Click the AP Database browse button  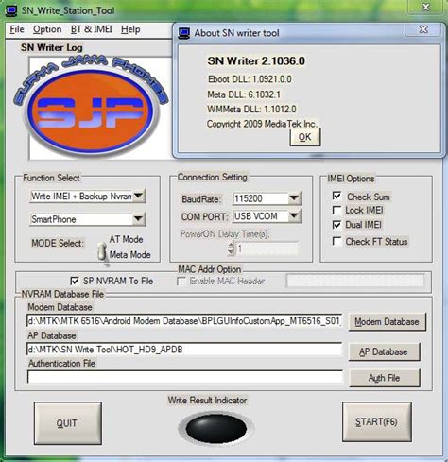click(x=384, y=351)
